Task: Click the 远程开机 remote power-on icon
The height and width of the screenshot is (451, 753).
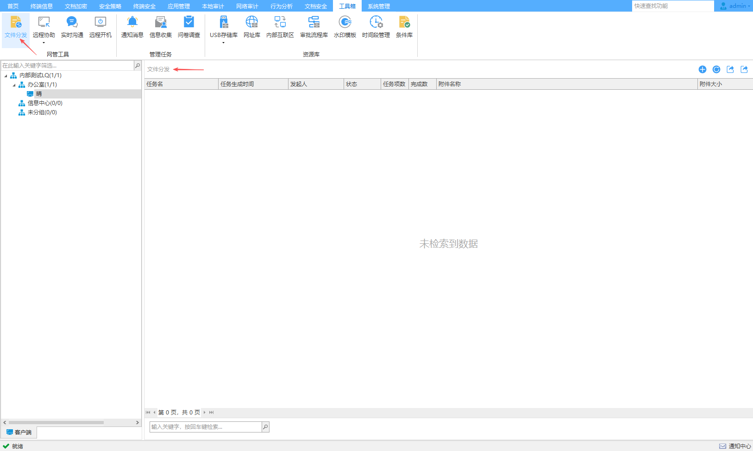Action: [x=100, y=26]
